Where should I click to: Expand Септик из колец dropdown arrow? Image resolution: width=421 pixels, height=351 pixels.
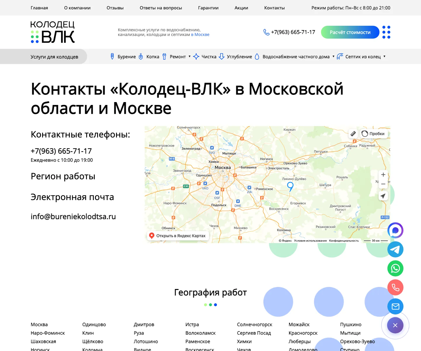384,56
